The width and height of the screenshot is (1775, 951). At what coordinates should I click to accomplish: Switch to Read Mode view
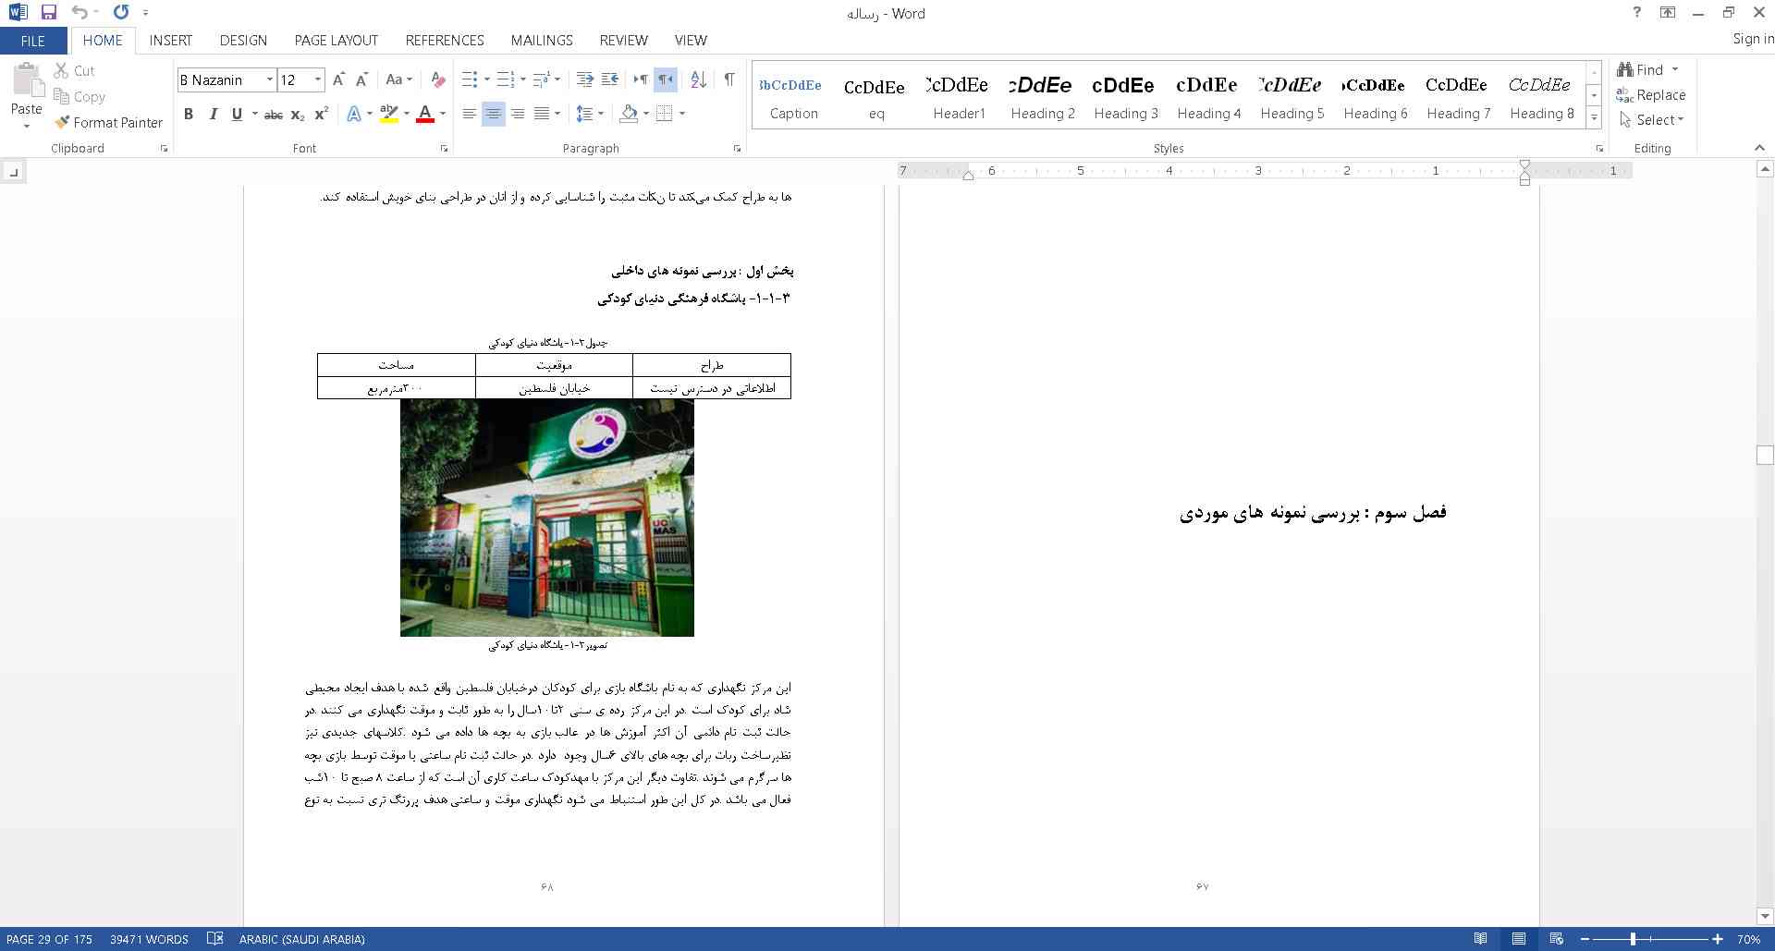click(x=1481, y=938)
